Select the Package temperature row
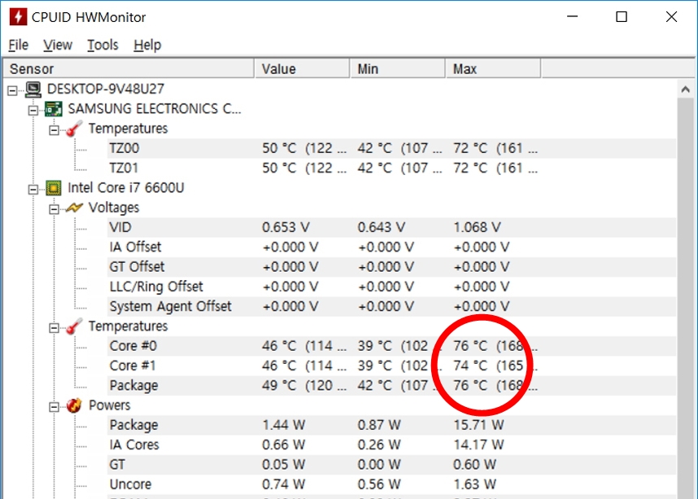The height and width of the screenshot is (499, 698). click(392, 385)
